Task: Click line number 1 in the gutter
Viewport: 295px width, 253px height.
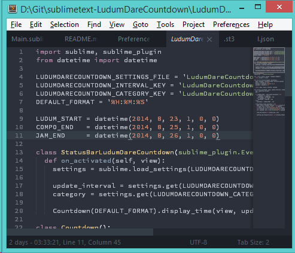Action: pos(21,52)
